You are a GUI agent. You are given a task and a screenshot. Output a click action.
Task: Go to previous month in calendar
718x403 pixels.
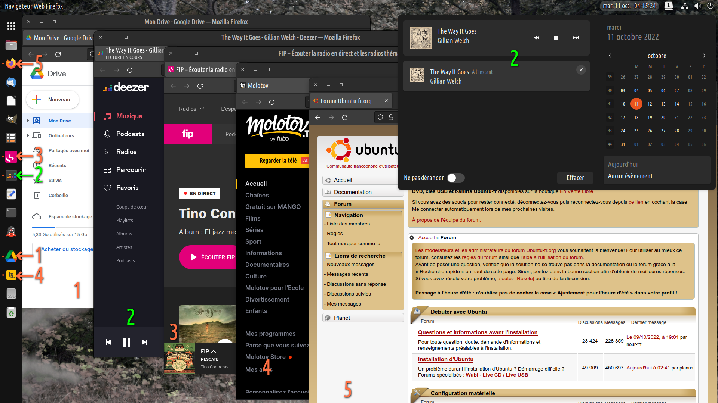[x=610, y=56]
